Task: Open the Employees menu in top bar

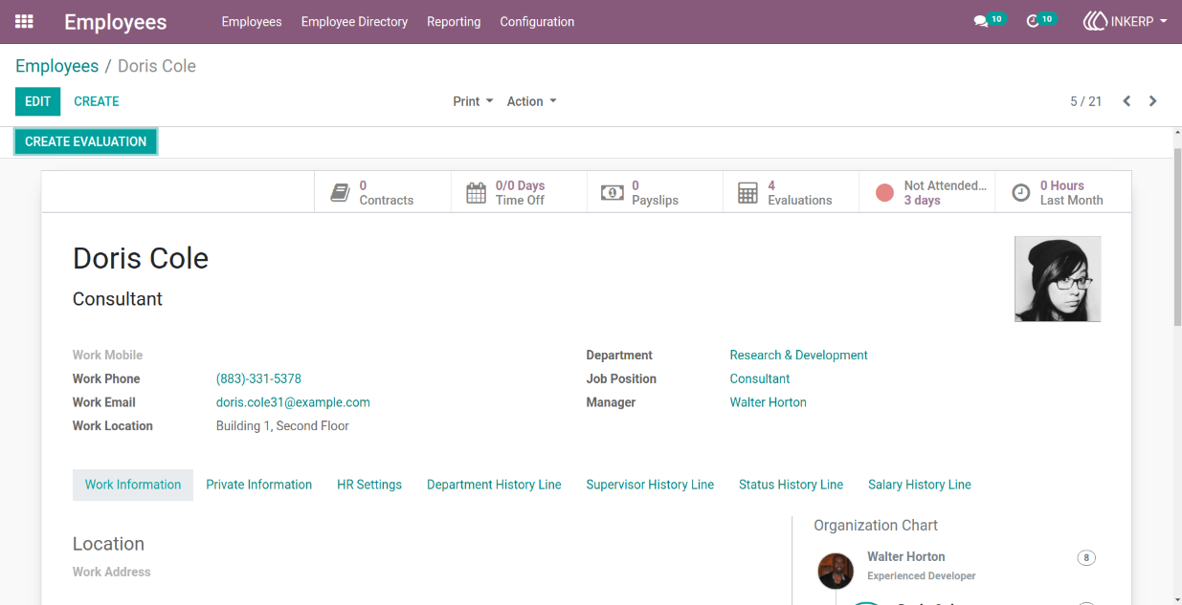Action: 252,21
